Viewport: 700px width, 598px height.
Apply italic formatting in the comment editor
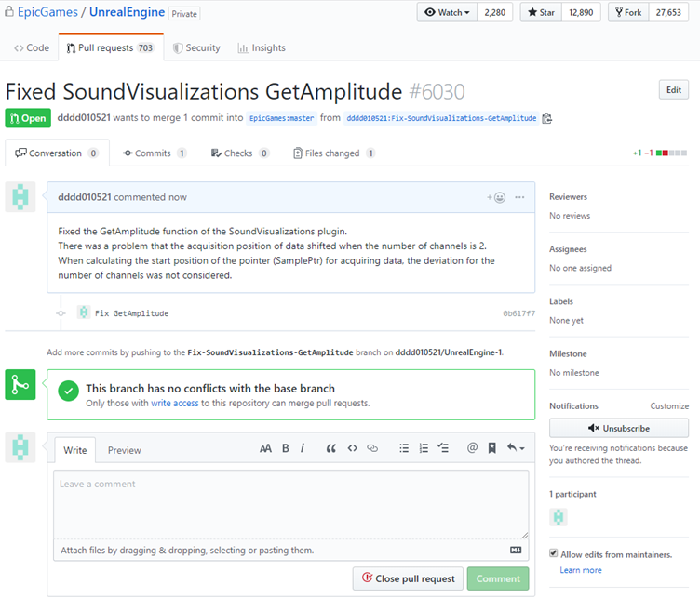point(303,448)
